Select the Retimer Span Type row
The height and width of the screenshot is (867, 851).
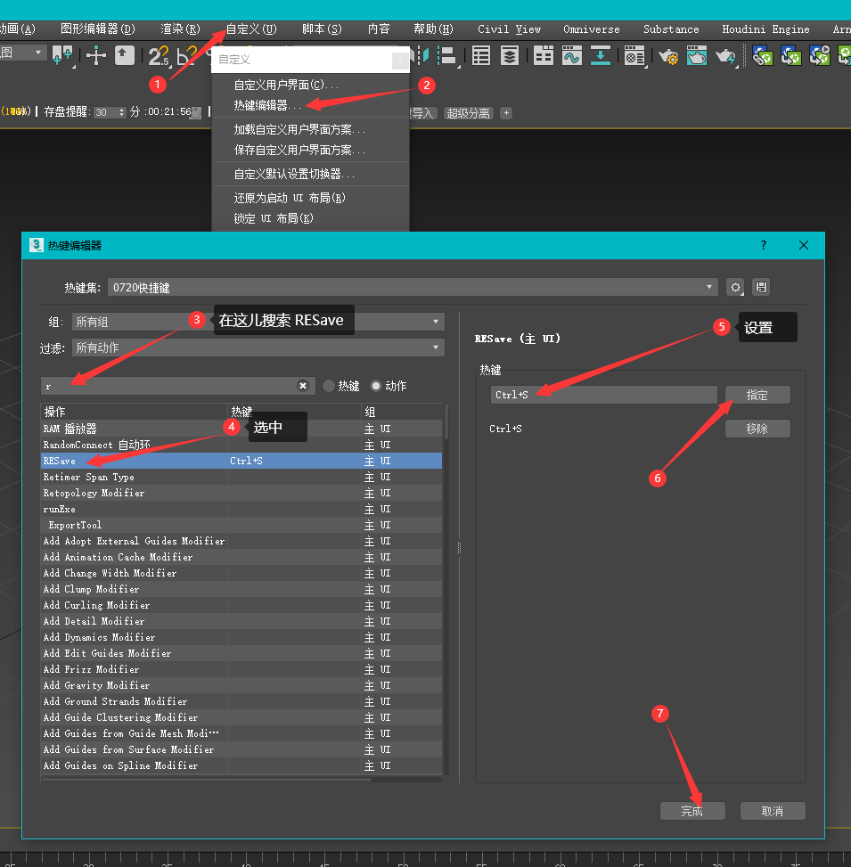click(241, 477)
